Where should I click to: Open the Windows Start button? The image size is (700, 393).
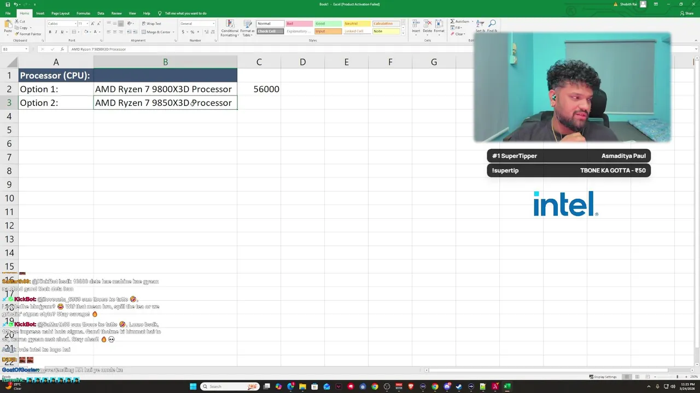[193, 386]
